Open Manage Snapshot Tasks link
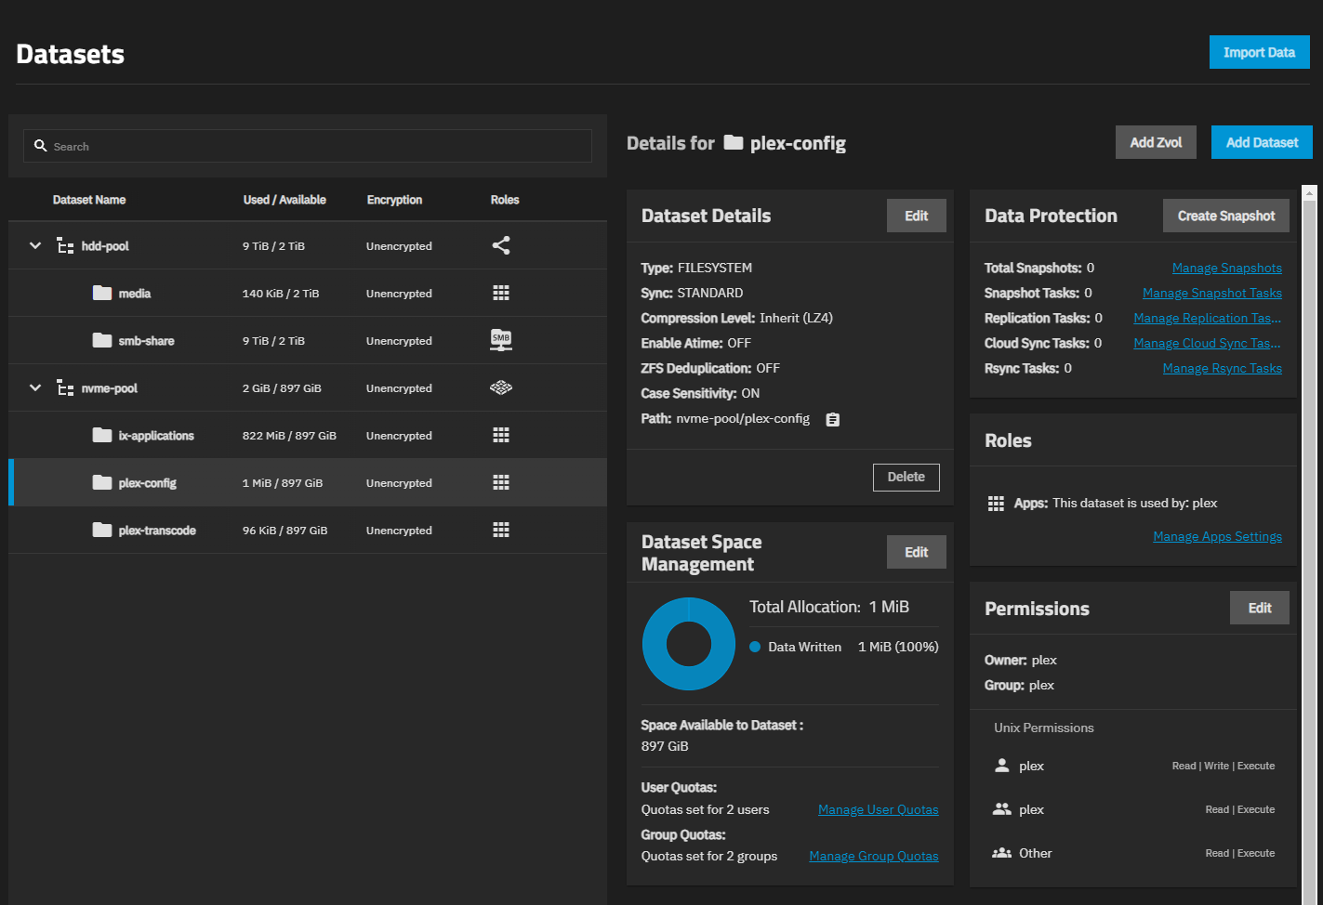Viewport: 1323px width, 905px height. (x=1211, y=293)
